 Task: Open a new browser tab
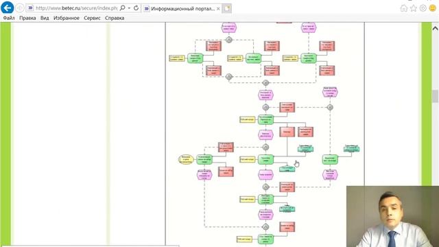[x=227, y=9]
